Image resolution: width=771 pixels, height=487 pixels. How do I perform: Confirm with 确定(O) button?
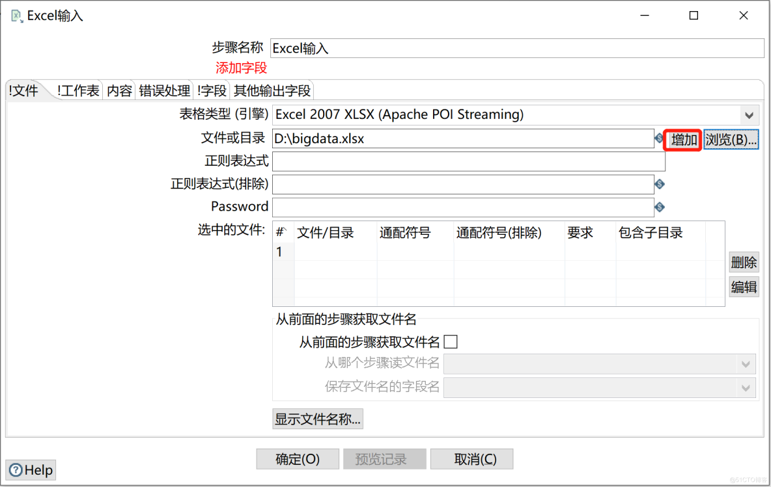(x=298, y=459)
